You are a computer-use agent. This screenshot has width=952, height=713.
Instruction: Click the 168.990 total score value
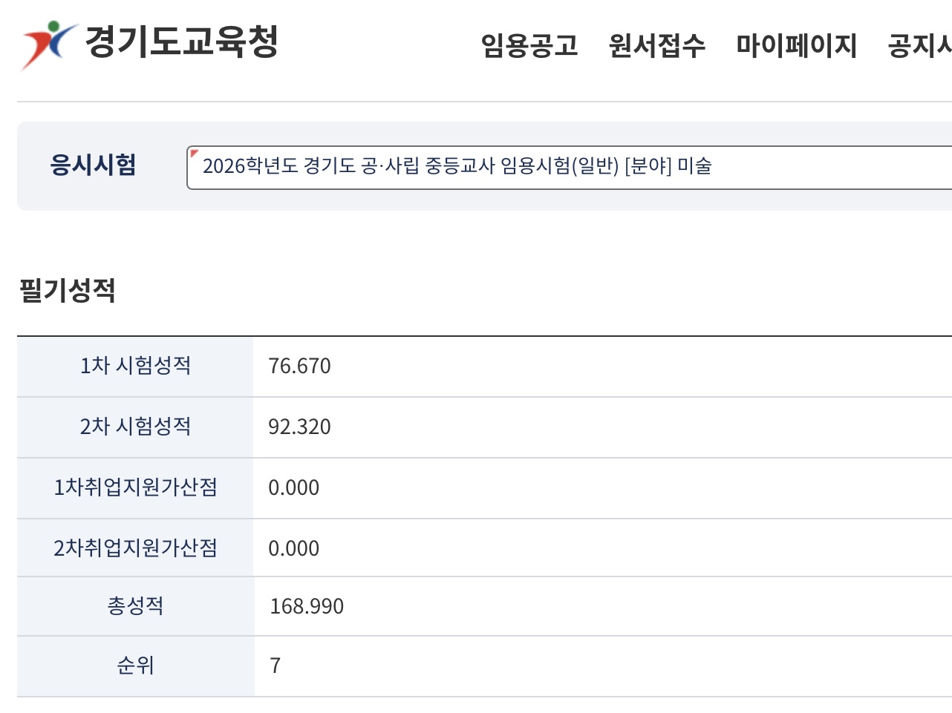pos(307,607)
